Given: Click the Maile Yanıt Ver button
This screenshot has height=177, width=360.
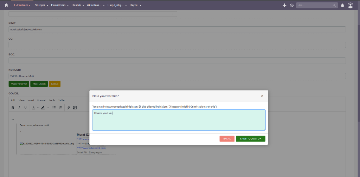Looking at the screenshot, I should tap(19, 84).
